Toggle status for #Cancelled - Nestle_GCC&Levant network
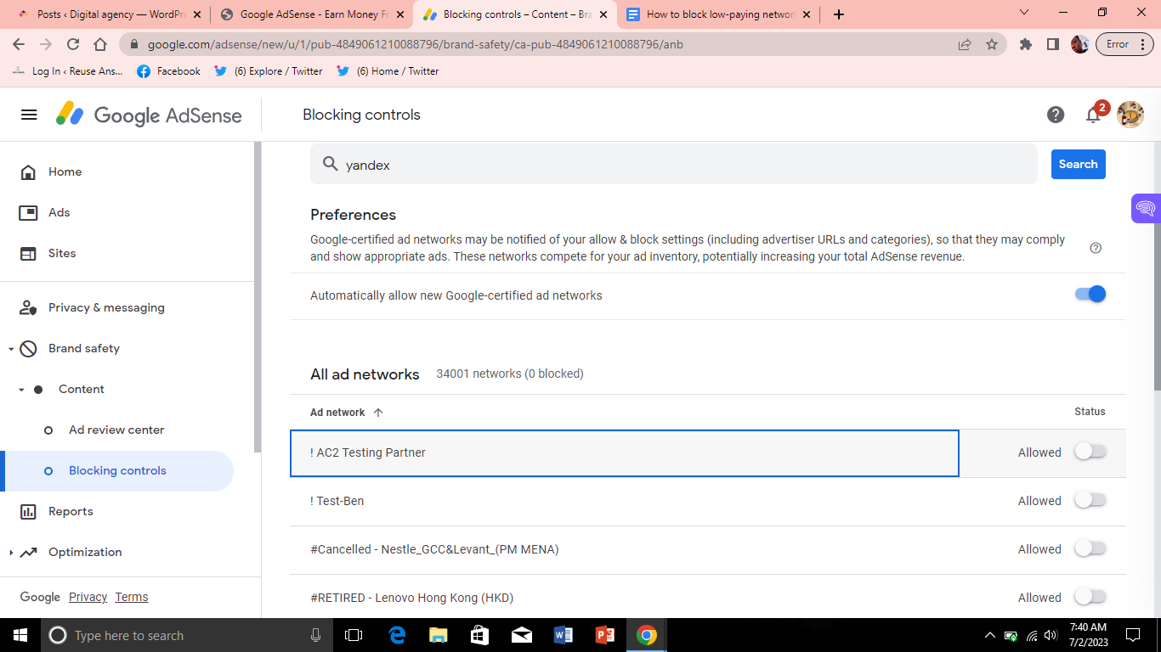 [1090, 548]
